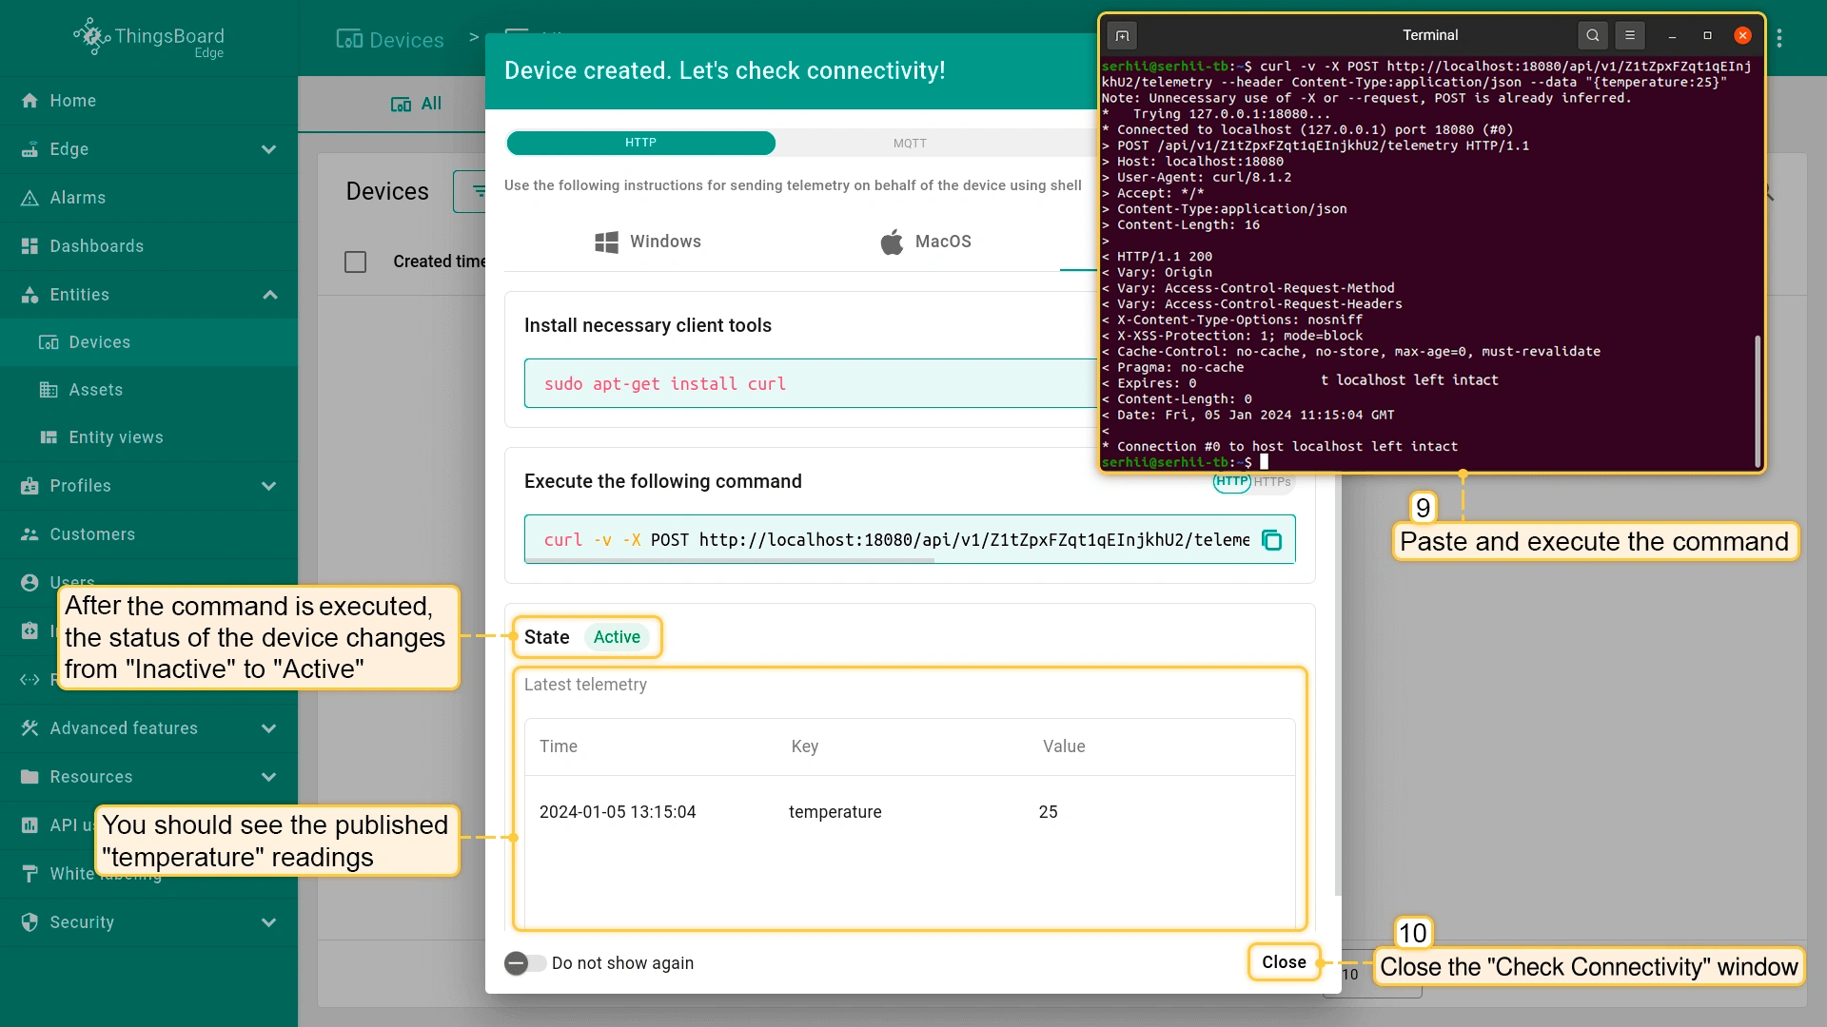Click the terminal search icon
This screenshot has width=1827, height=1027.
(x=1592, y=35)
